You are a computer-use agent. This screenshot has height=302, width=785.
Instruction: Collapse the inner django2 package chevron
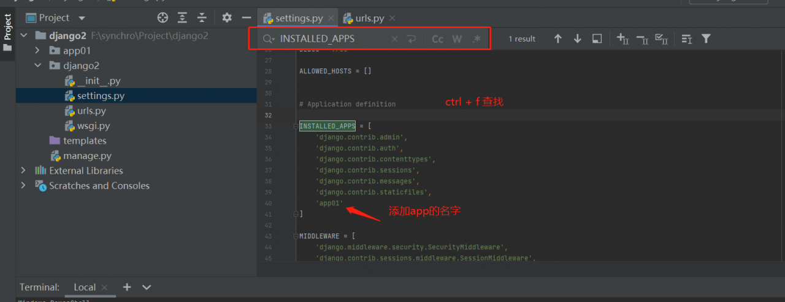37,65
